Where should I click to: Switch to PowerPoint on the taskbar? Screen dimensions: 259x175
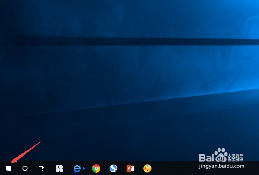click(x=130, y=168)
